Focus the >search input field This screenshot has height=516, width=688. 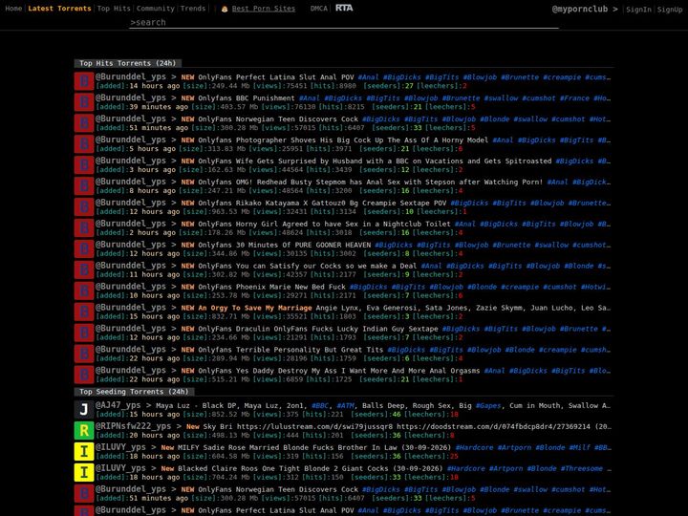pos(344,22)
